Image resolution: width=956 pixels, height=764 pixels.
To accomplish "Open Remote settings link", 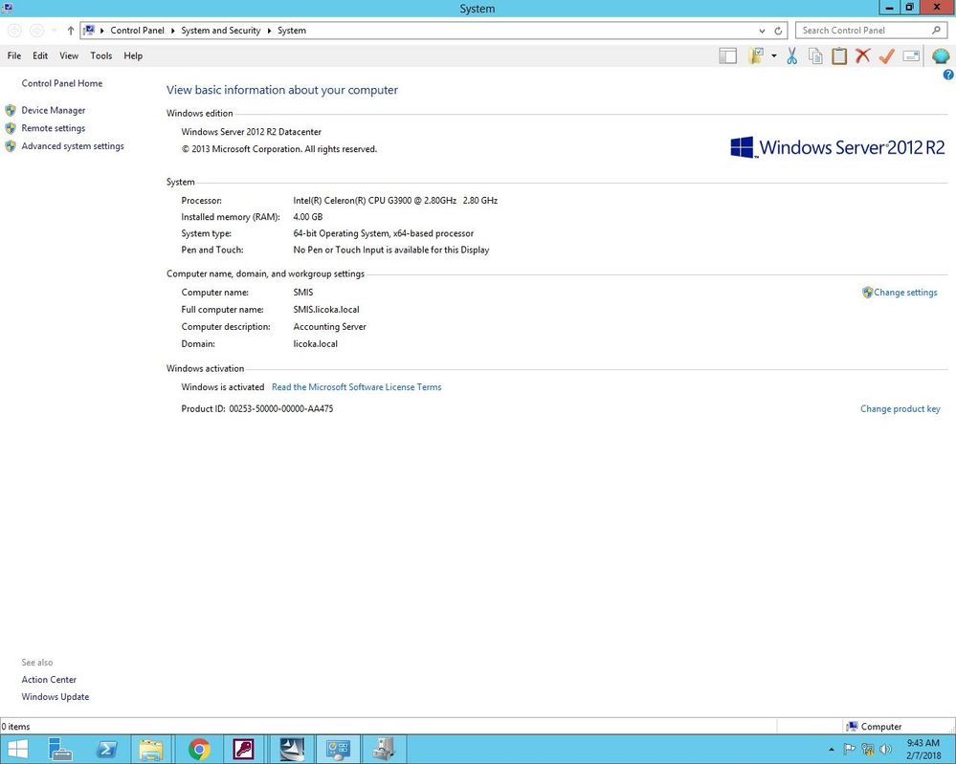I will pyautogui.click(x=53, y=128).
